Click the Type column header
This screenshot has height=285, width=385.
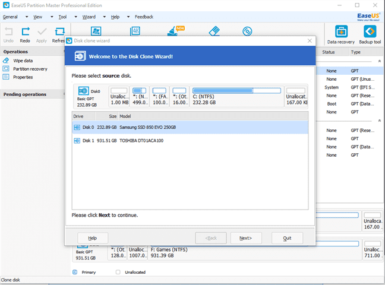point(367,52)
